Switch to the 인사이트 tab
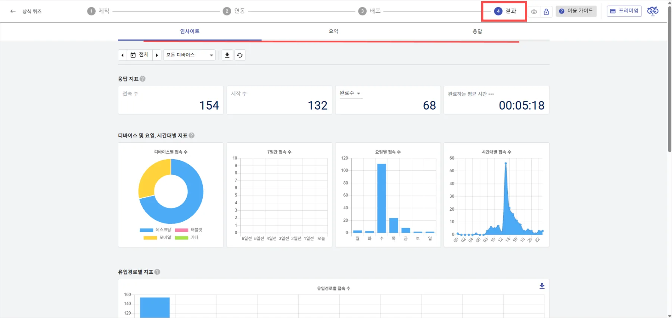The image size is (672, 318). pos(190,31)
